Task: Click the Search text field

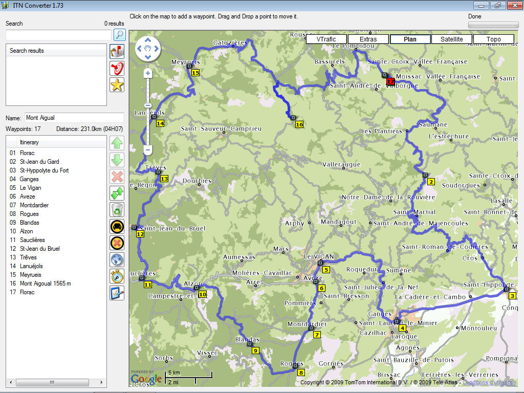Action: pos(58,35)
